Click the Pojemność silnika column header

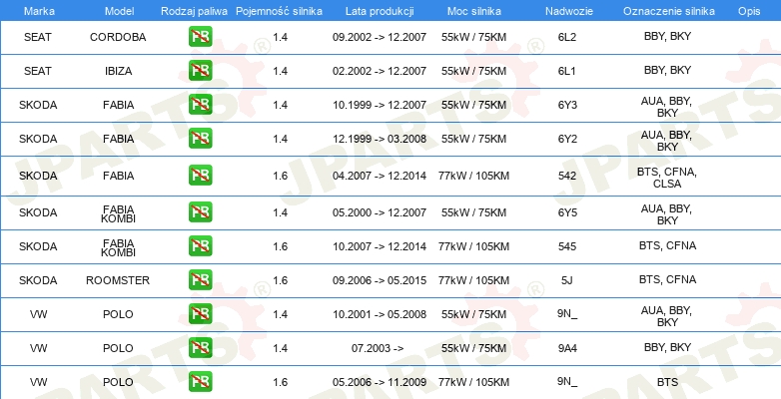pos(279,11)
